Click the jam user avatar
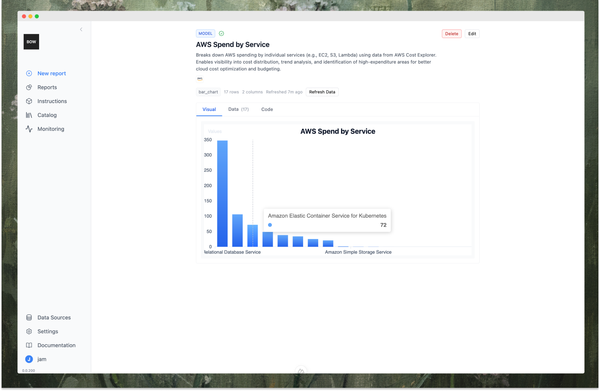The width and height of the screenshot is (600, 391). [29, 359]
